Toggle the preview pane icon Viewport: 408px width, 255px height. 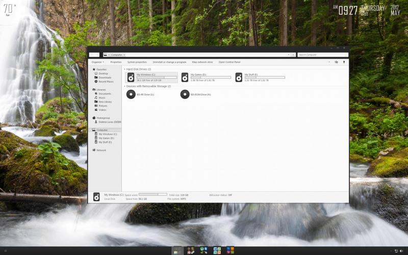[x=336, y=62]
